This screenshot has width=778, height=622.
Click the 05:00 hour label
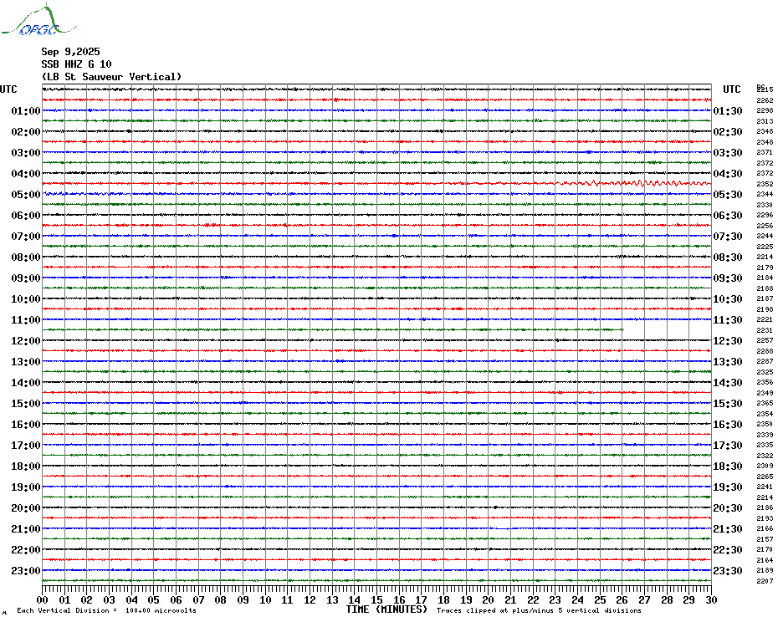coord(26,195)
